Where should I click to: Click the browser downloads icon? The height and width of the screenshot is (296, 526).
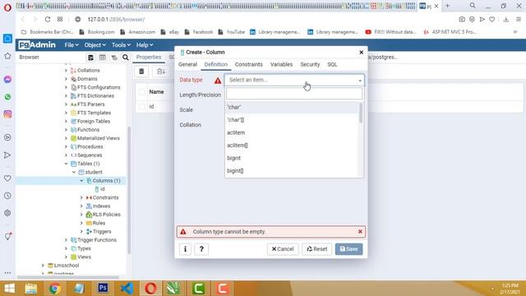coord(506,20)
